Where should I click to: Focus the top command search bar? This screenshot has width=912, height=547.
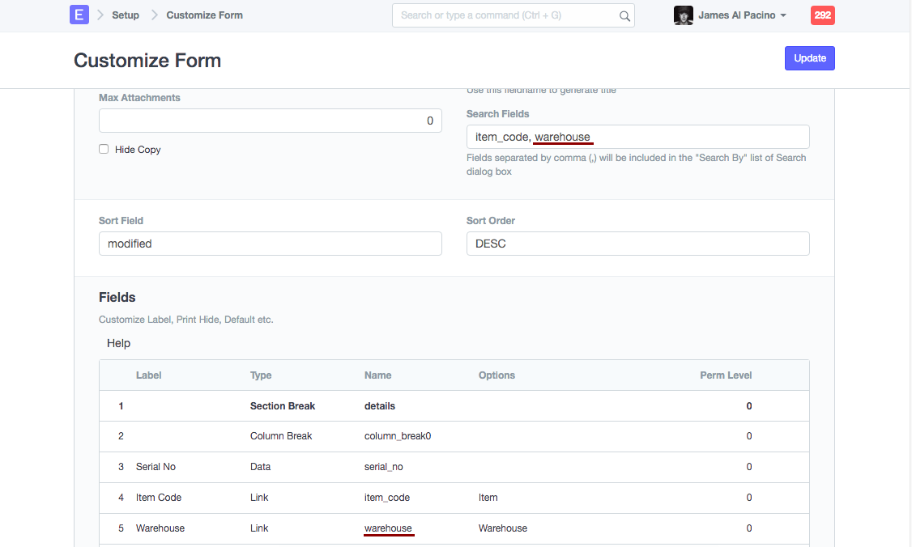[504, 15]
